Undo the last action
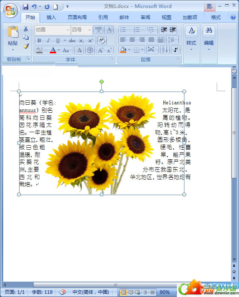This screenshot has height=297, width=239. point(34,7)
